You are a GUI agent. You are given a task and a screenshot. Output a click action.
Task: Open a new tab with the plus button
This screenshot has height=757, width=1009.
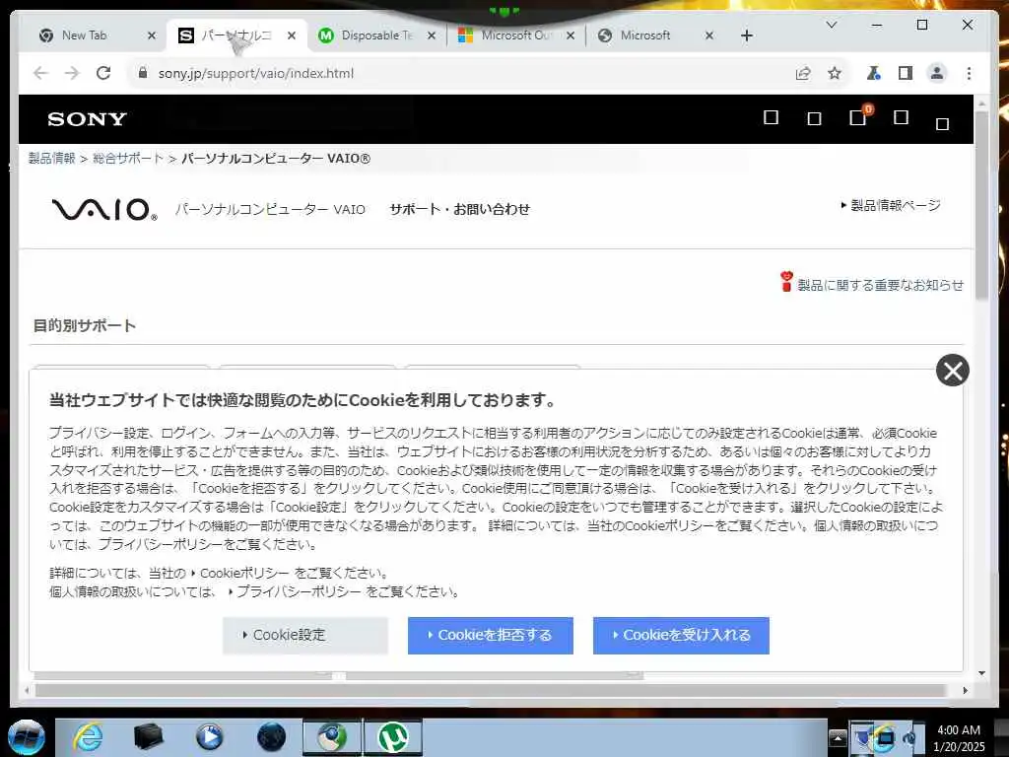coord(747,35)
